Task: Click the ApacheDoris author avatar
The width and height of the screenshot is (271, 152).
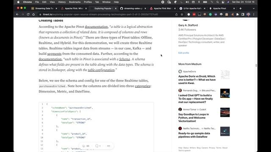Action: [180, 71]
